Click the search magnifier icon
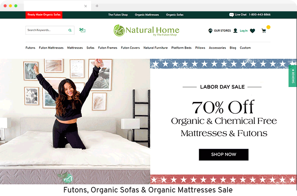This screenshot has width=297, height=196. coord(70,30)
